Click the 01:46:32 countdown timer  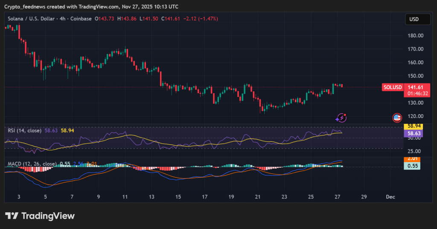coord(417,94)
